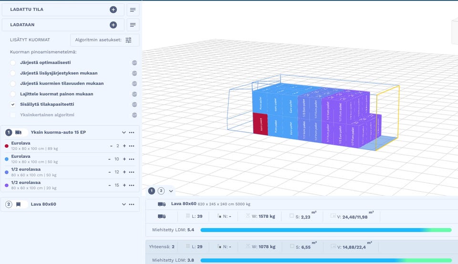Select Lajittele kuormat painon mukaan option
The width and height of the screenshot is (458, 264).
coord(13,94)
